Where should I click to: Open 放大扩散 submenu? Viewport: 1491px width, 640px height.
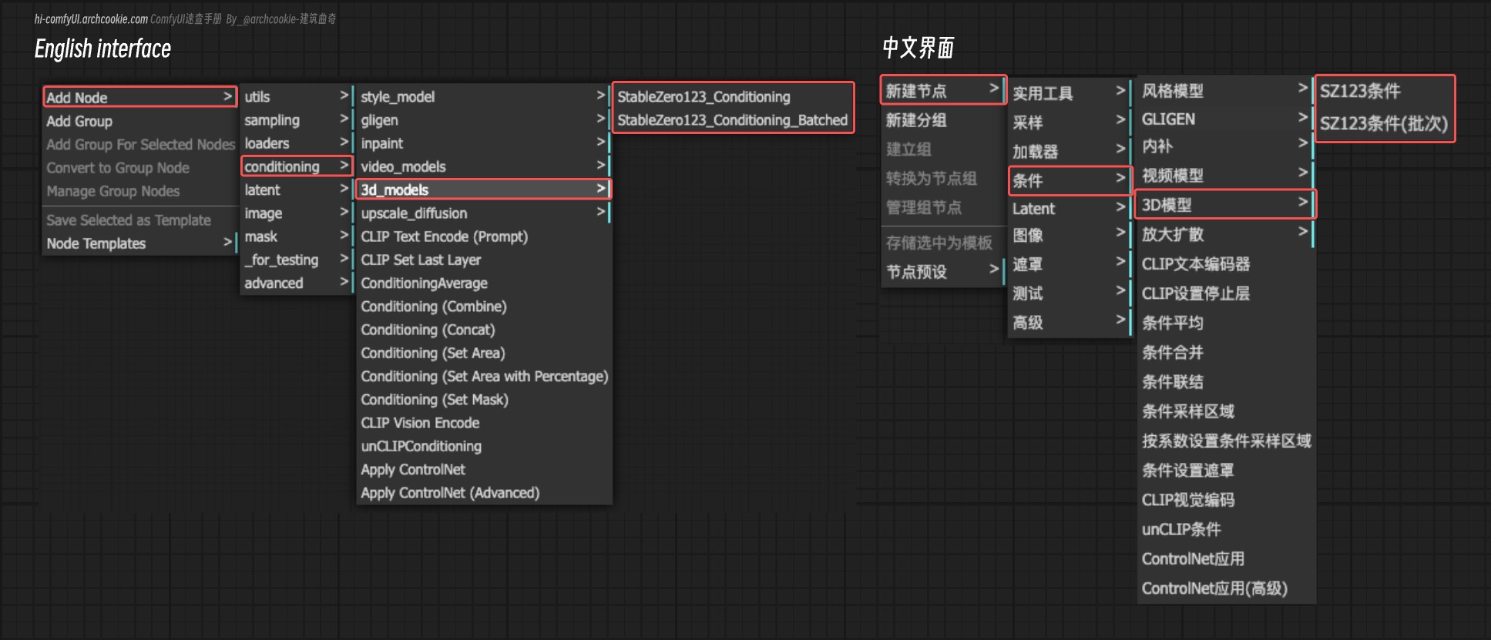(x=1225, y=234)
